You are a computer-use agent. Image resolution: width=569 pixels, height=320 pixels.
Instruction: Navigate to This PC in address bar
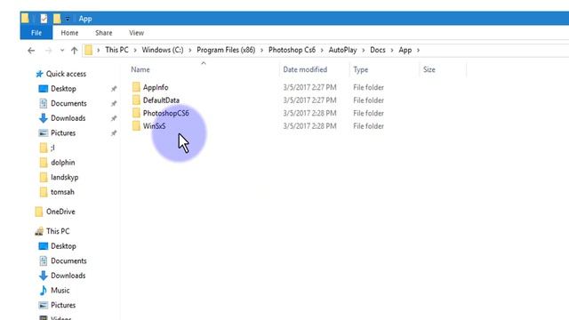click(x=116, y=50)
